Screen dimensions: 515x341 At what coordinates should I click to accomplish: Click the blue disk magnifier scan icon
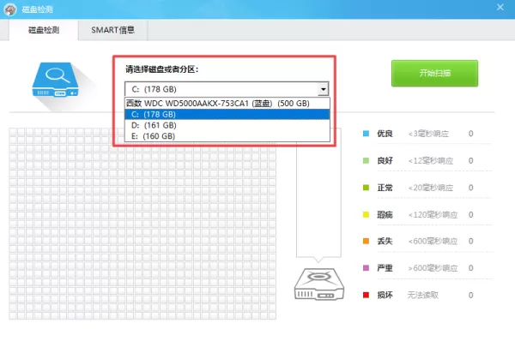[x=55, y=80]
